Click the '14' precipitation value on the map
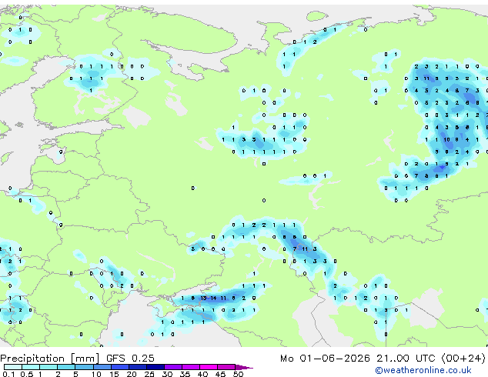The height and width of the screenshot is (377, 488). [213, 298]
